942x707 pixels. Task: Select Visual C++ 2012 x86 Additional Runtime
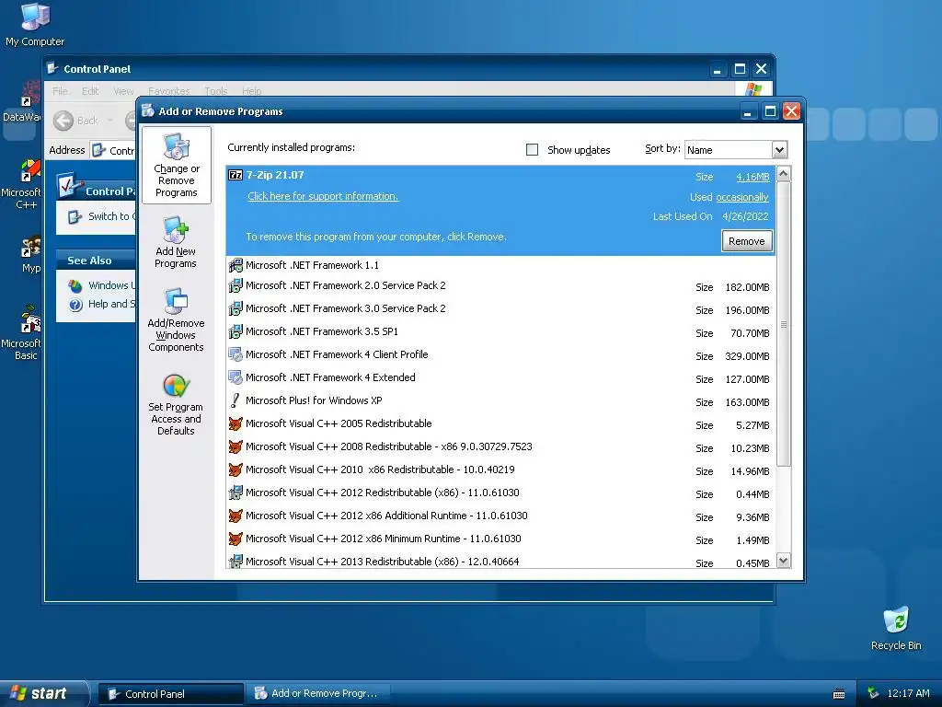tap(500, 516)
